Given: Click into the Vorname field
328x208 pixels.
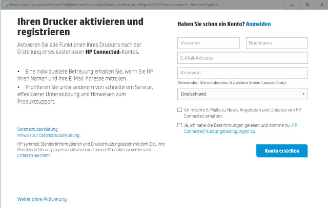Looking at the screenshot, I should click(x=209, y=43).
